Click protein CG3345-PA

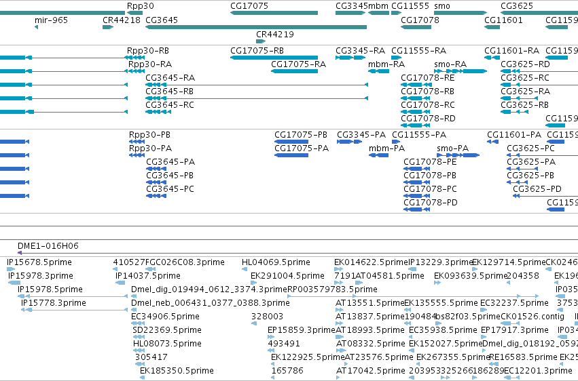(x=361, y=135)
